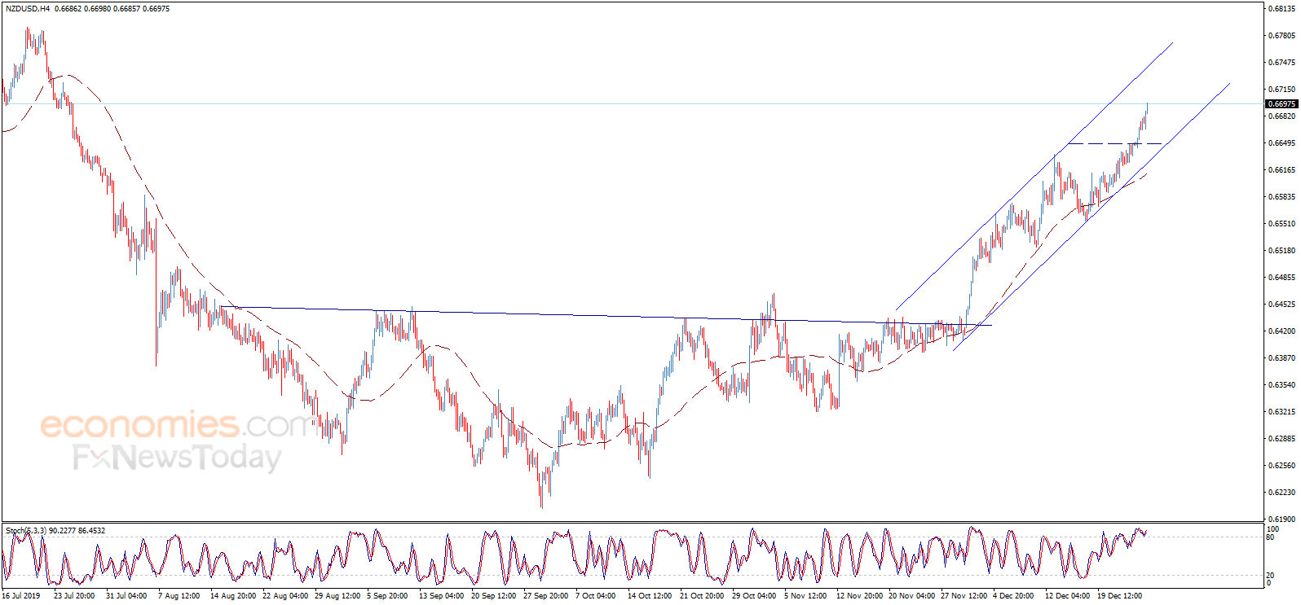This screenshot has height=605, width=1301.
Task: Select the 0.65835 price level label
Action: pyautogui.click(x=1282, y=197)
